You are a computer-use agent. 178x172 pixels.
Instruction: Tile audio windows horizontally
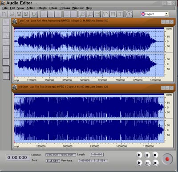[113, 14]
